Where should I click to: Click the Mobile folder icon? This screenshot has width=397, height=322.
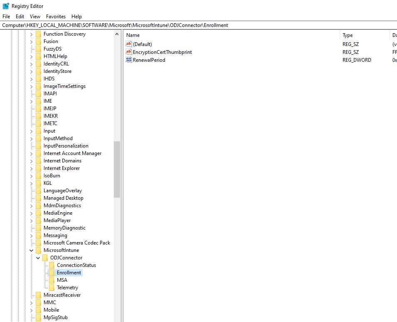pos(39,310)
